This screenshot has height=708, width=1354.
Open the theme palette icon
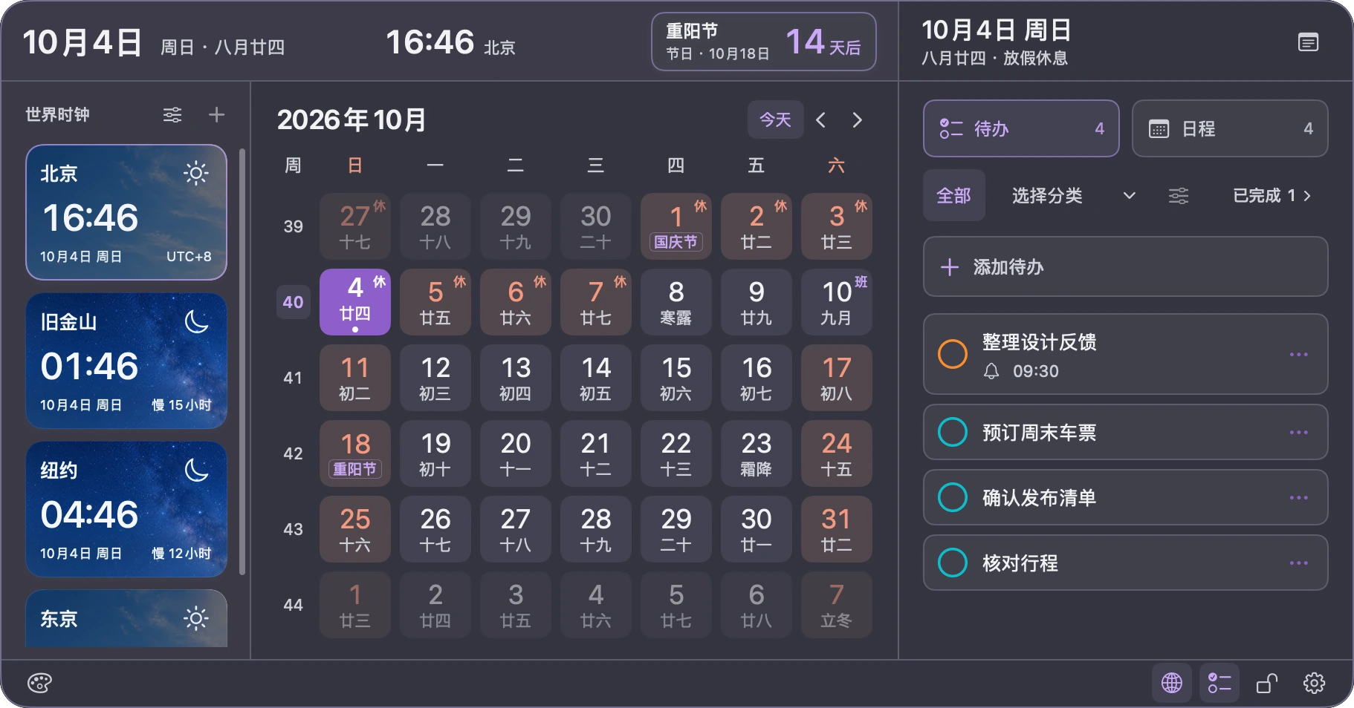39,683
